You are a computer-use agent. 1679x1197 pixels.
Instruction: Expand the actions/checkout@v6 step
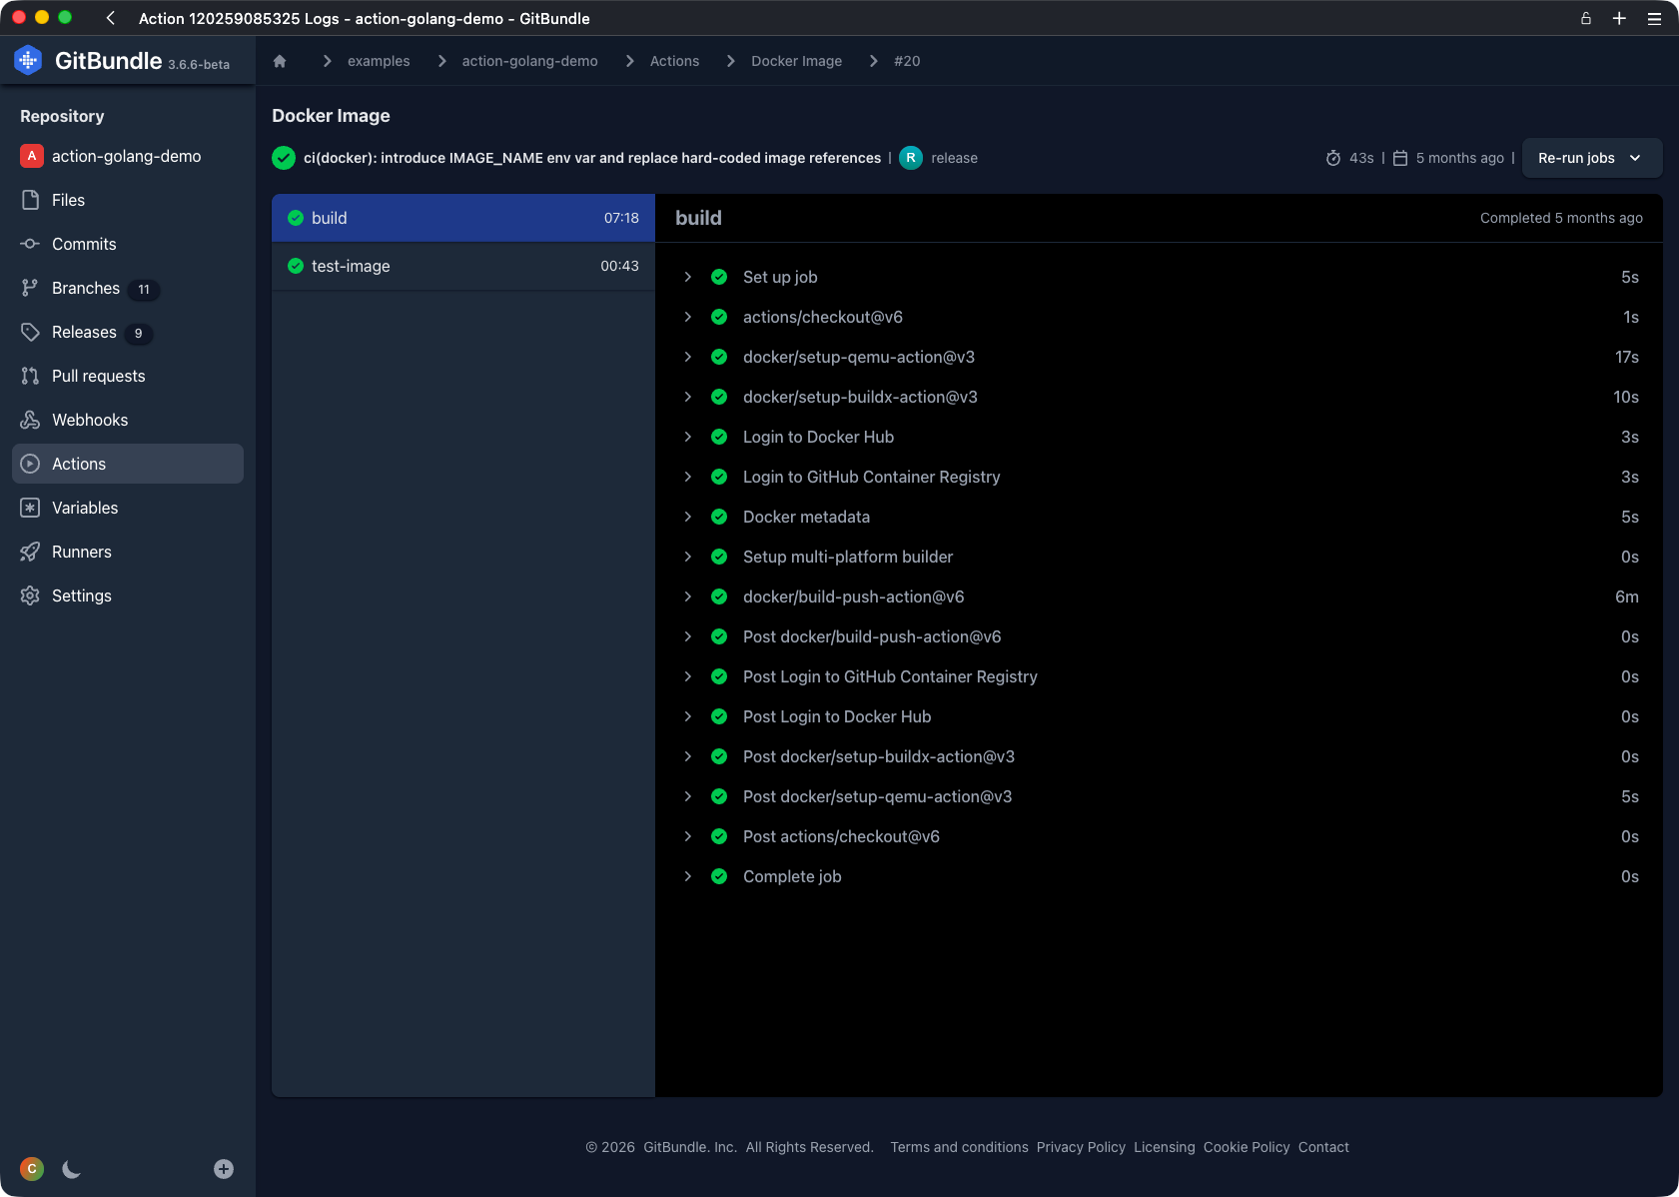tap(688, 317)
